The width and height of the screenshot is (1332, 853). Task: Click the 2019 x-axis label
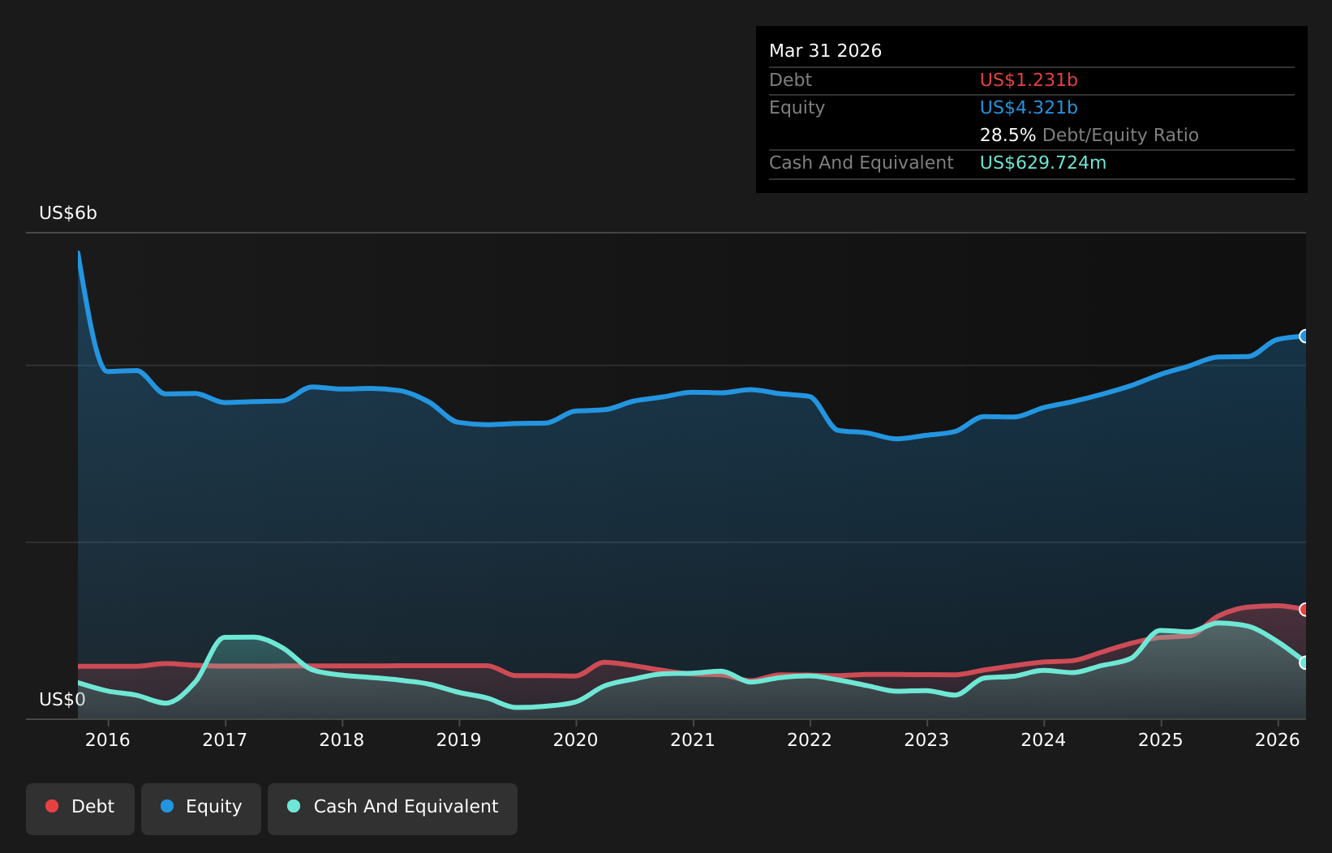pyautogui.click(x=459, y=740)
